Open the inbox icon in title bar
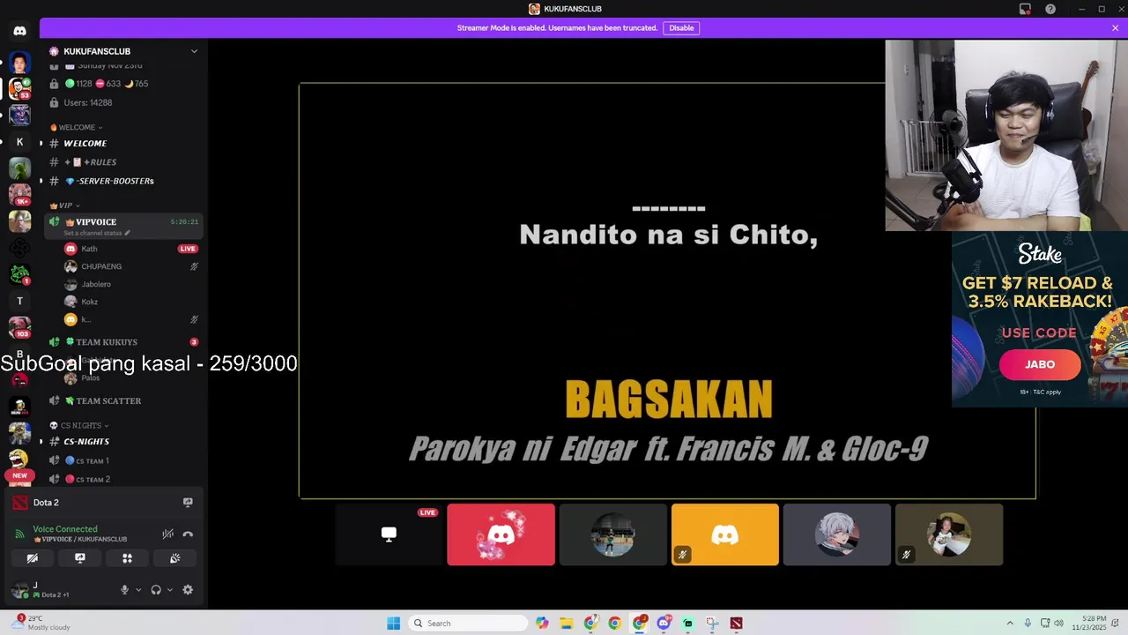This screenshot has height=635, width=1128. (x=1025, y=9)
